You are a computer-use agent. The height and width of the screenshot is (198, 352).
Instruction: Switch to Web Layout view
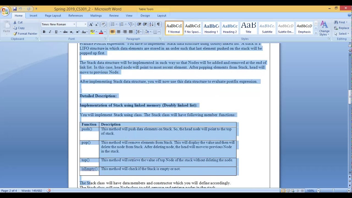(293, 191)
